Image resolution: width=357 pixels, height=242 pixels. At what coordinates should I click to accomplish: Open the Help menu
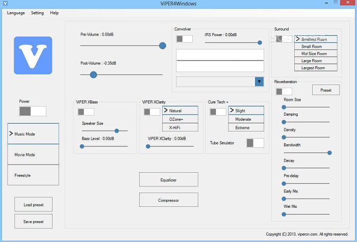55,13
